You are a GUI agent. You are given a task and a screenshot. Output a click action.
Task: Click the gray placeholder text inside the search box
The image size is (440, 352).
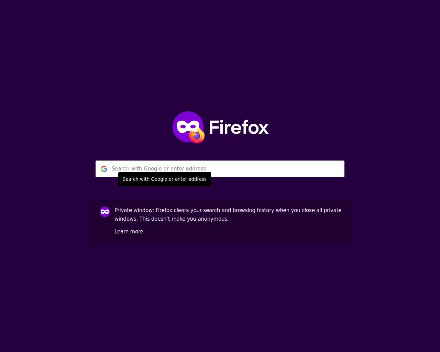tap(159, 169)
